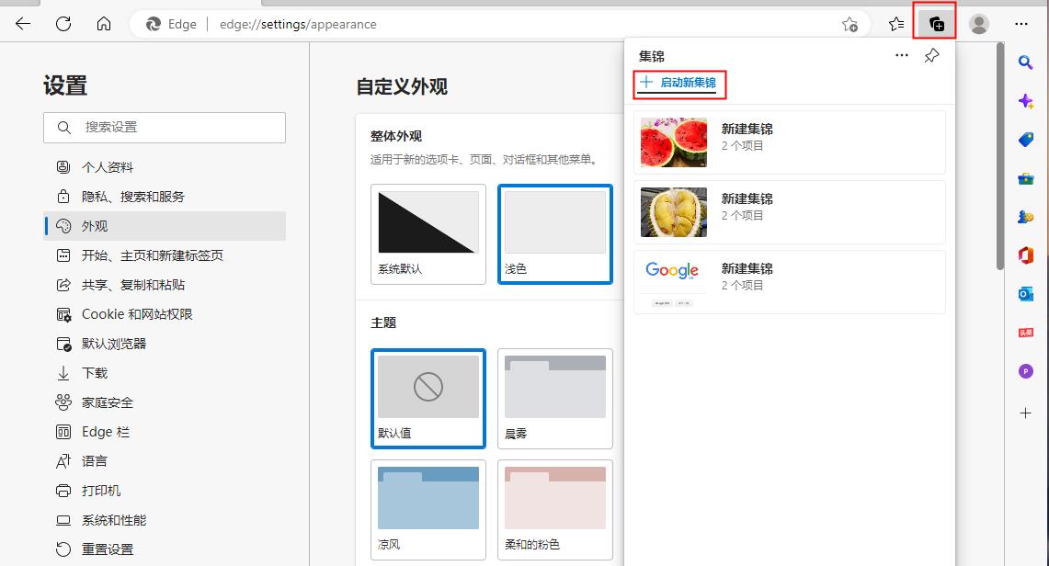Select the 默认值 theme
This screenshot has height=566, width=1049.
(428, 398)
